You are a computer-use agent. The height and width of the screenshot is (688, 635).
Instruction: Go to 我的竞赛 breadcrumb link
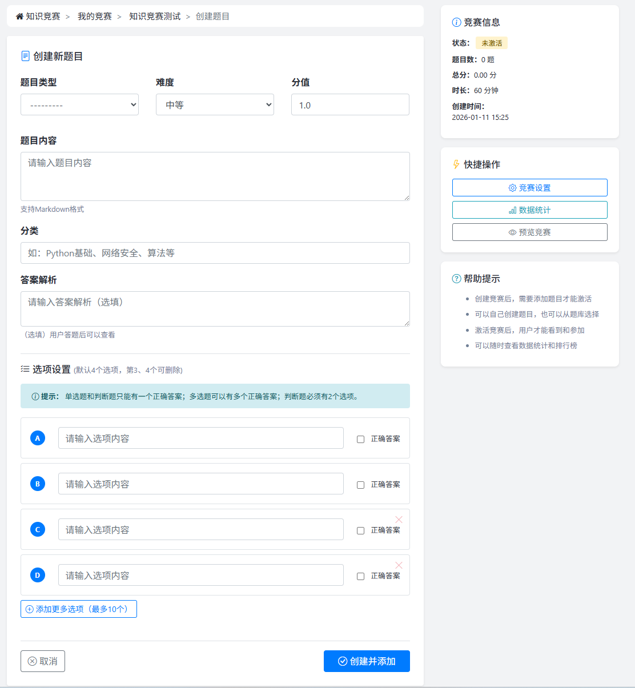tap(95, 17)
